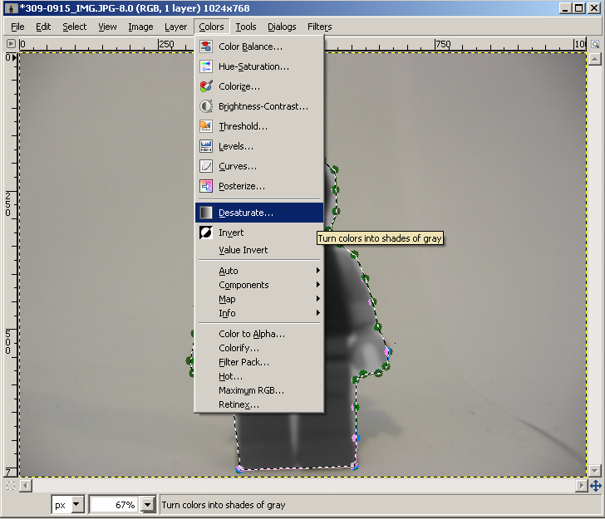Click the Curves icon
The height and width of the screenshot is (519, 605).
click(205, 166)
